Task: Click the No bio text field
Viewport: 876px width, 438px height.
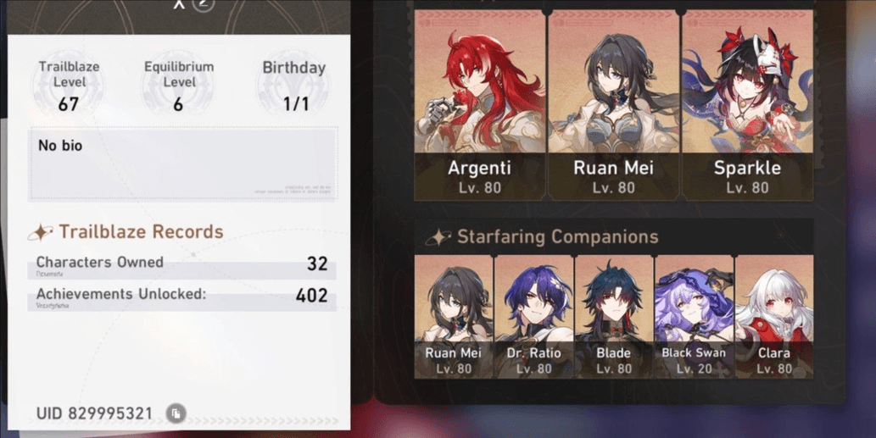Action: tap(183, 164)
